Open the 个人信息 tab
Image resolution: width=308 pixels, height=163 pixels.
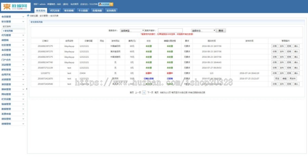click(x=83, y=11)
